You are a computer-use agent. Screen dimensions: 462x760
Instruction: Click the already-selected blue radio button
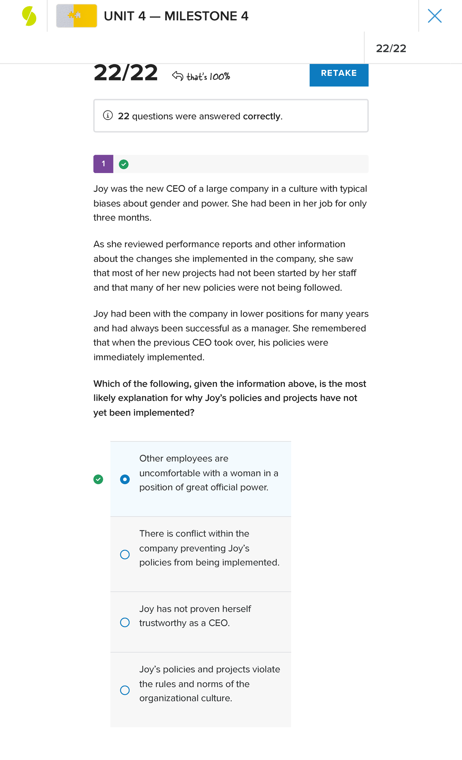click(x=125, y=480)
